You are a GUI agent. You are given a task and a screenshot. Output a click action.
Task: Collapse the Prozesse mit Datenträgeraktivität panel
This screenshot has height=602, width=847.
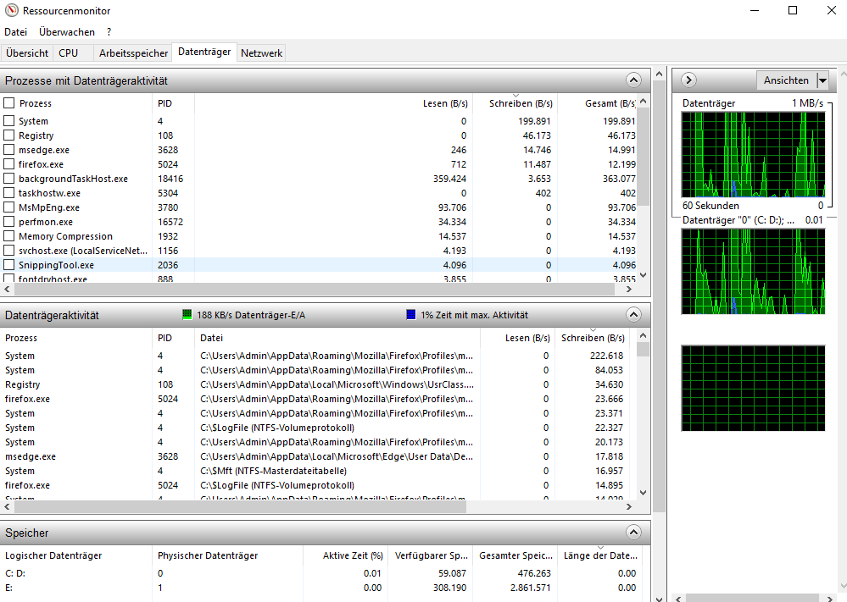(x=633, y=80)
